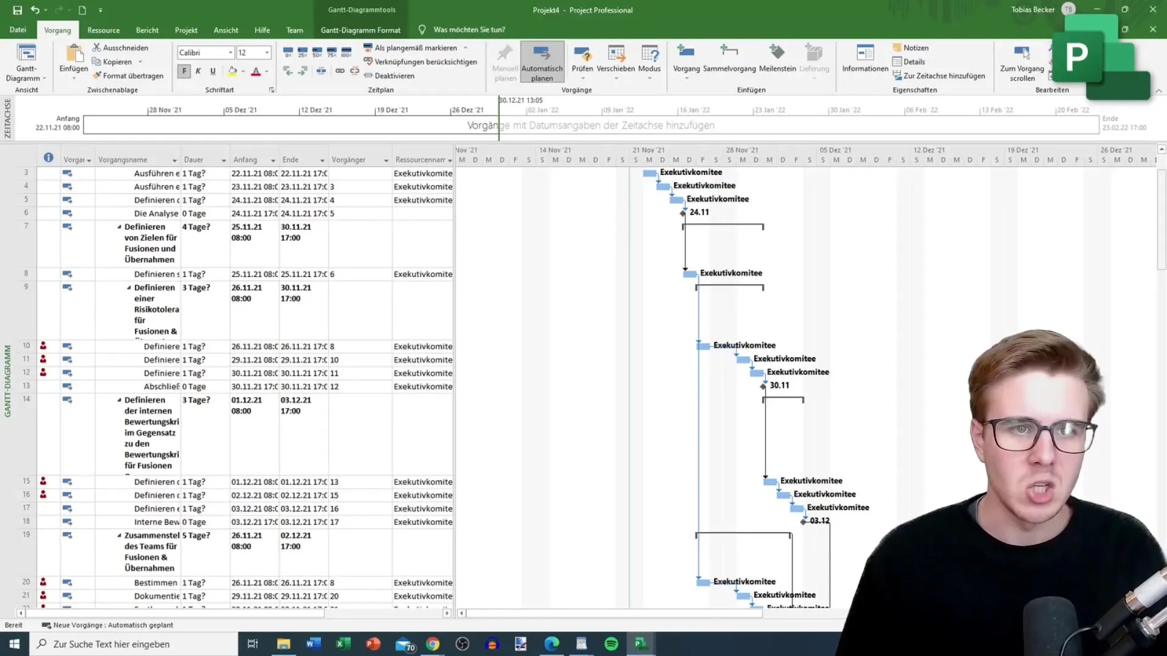Switch to the Ansicht tab

(x=226, y=30)
